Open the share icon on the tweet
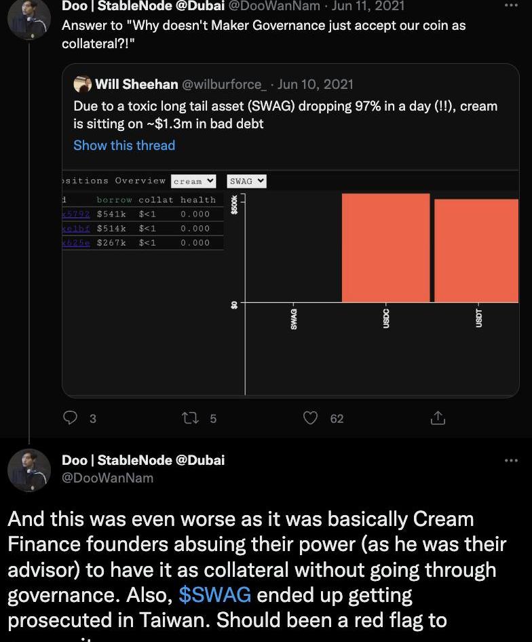This screenshot has height=642, width=532. point(438,418)
